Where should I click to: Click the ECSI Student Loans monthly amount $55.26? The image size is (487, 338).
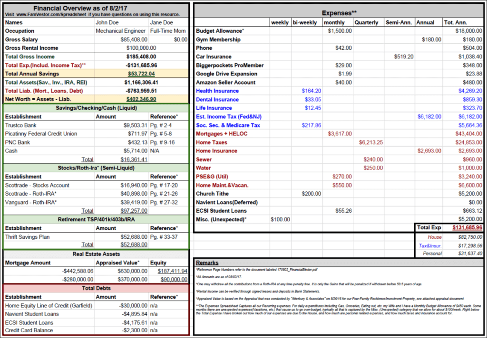[343, 211]
